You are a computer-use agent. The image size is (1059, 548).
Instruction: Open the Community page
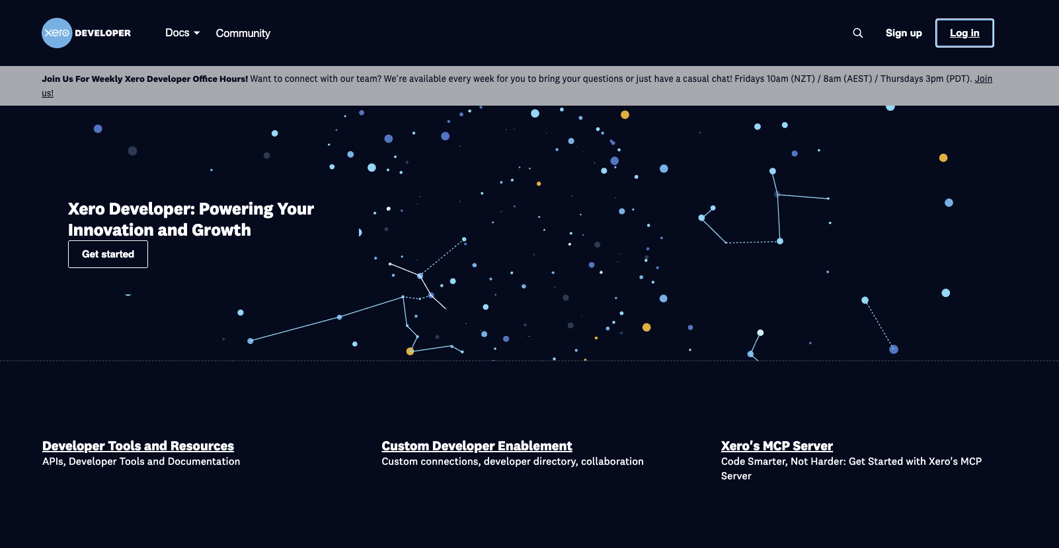click(x=243, y=33)
